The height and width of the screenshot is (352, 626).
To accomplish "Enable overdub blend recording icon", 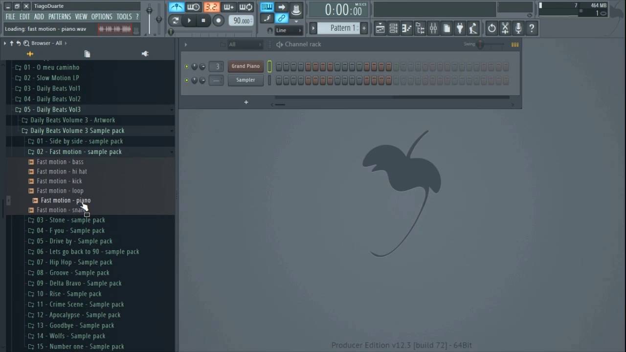I will pyautogui.click(x=229, y=7).
